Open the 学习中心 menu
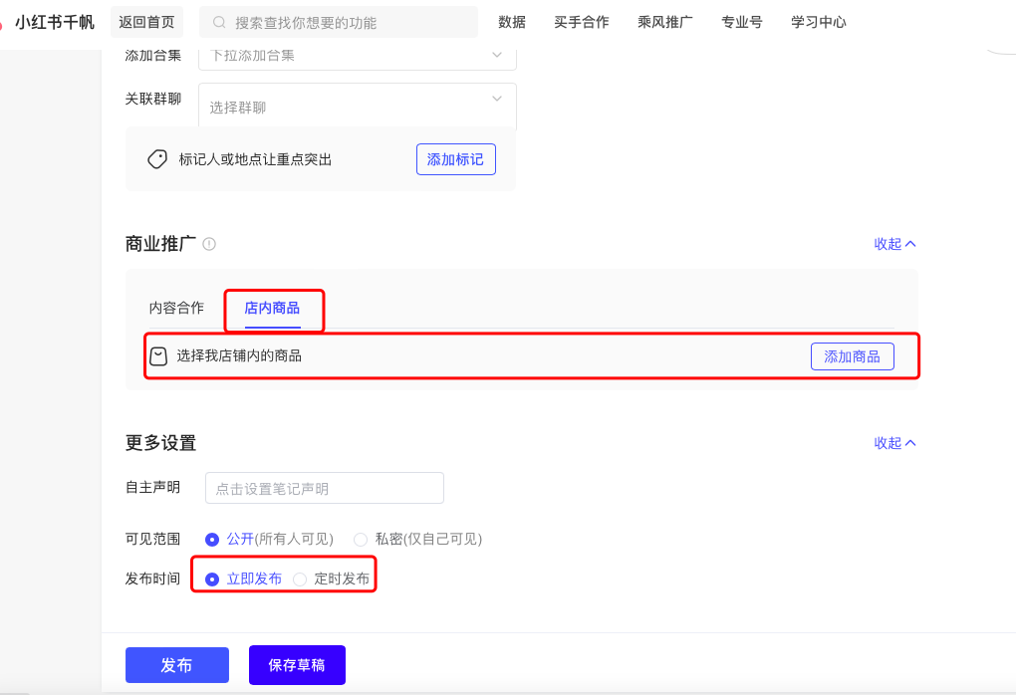Screen dimensions: 1016x695 click(x=819, y=22)
